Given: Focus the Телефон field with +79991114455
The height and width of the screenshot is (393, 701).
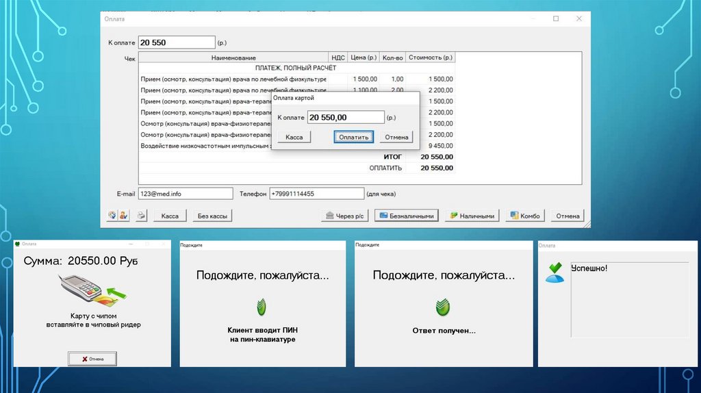Looking at the screenshot, I should (316, 194).
